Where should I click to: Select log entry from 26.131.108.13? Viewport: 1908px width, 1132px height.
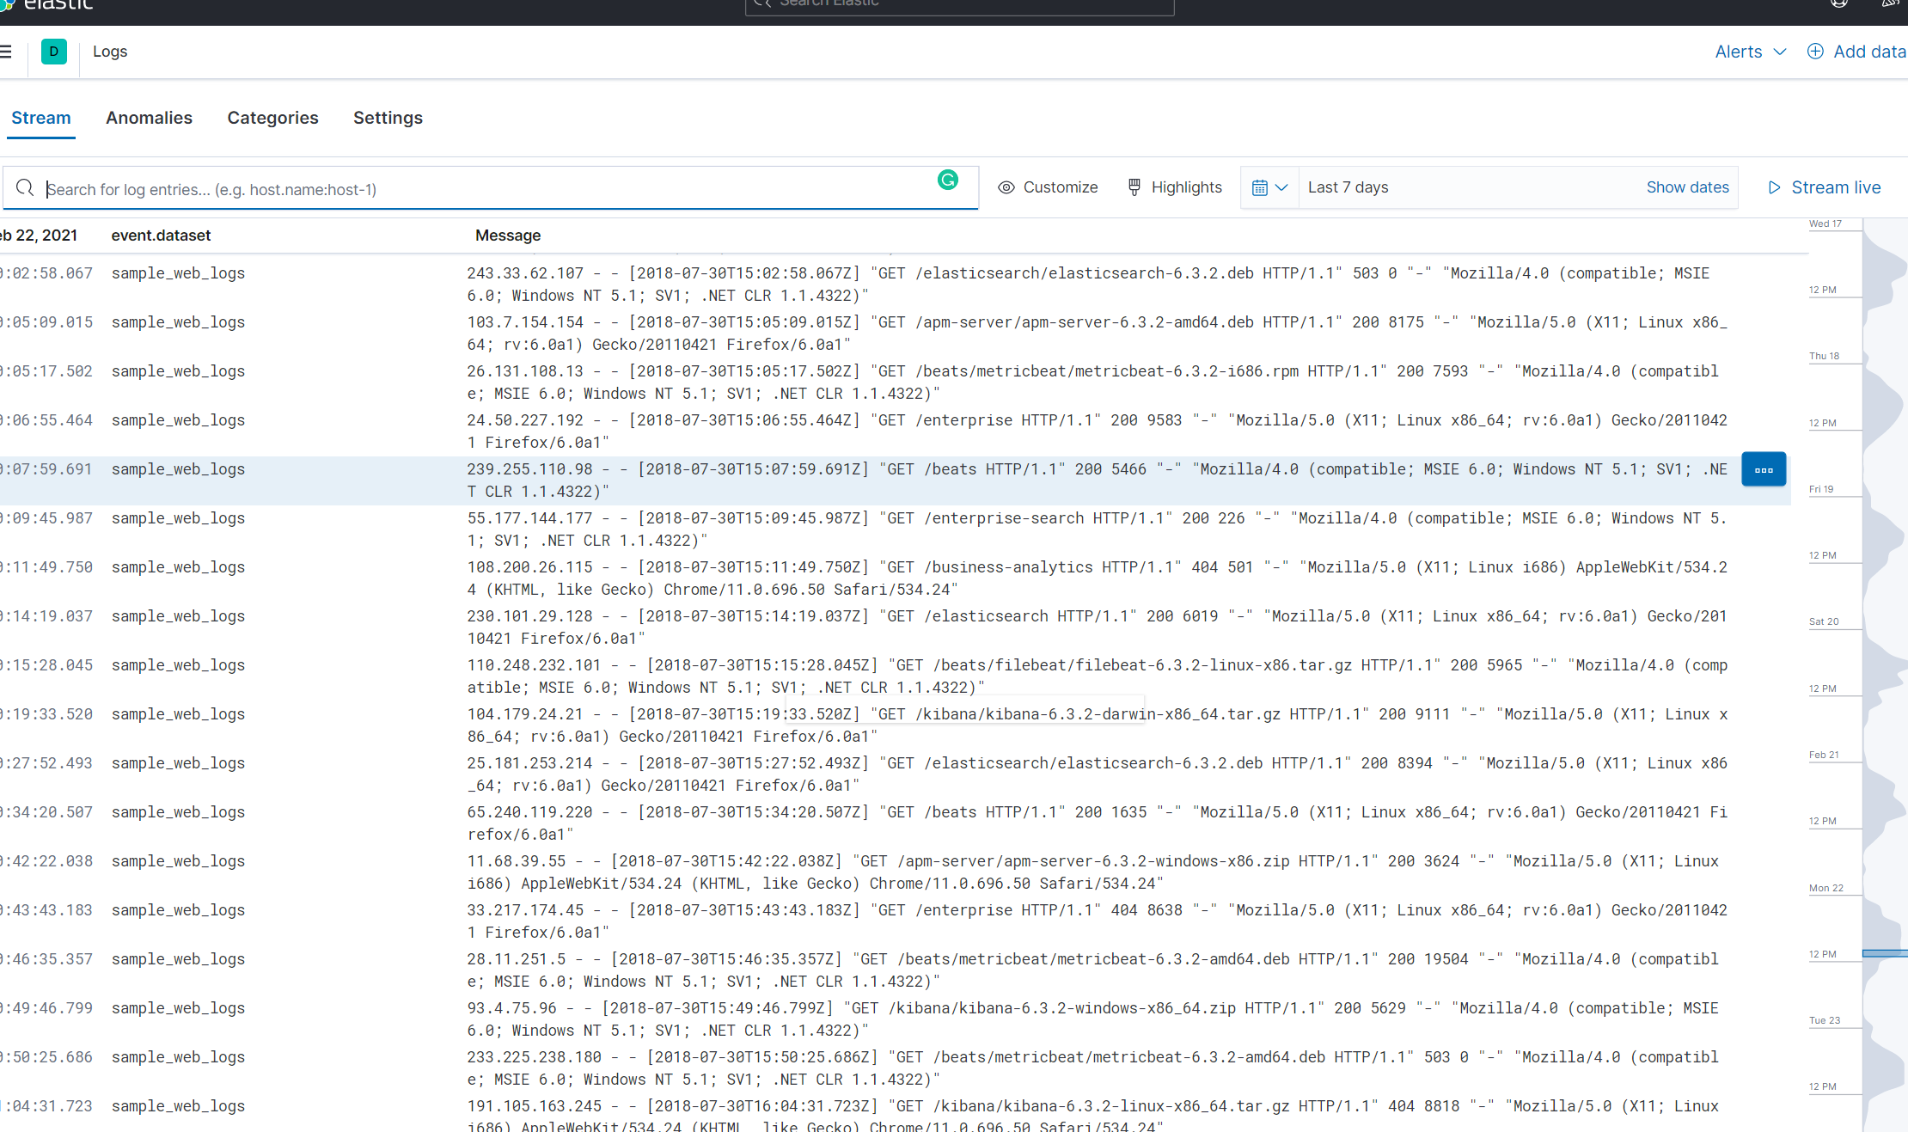pyautogui.click(x=896, y=382)
